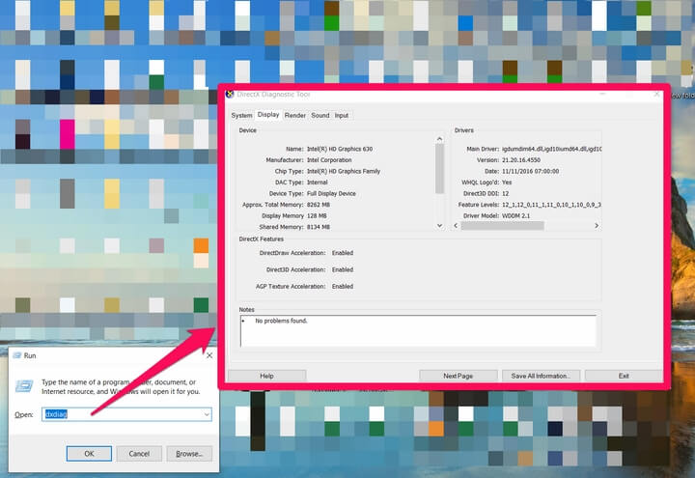Click the 128 MB display memory value

pyautogui.click(x=317, y=216)
